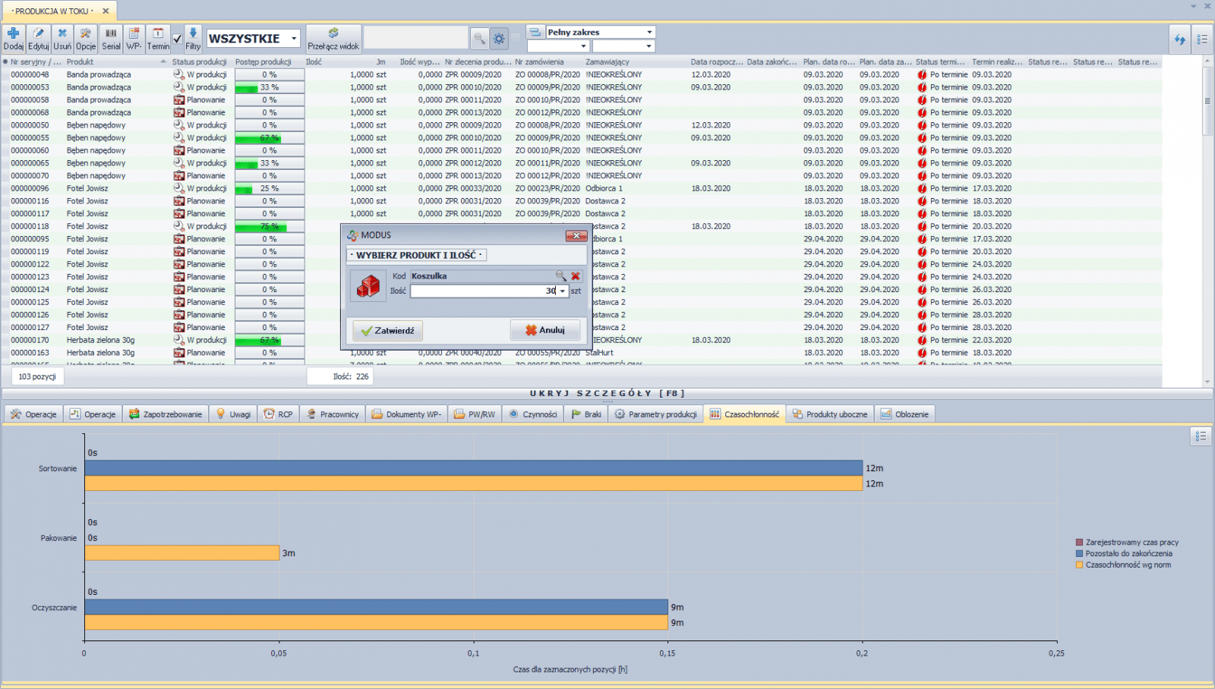Select row with serial number 000000048
1215x689 pixels.
click(582, 74)
